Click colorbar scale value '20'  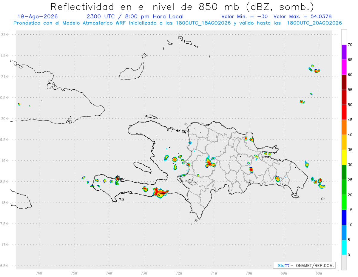350,195
